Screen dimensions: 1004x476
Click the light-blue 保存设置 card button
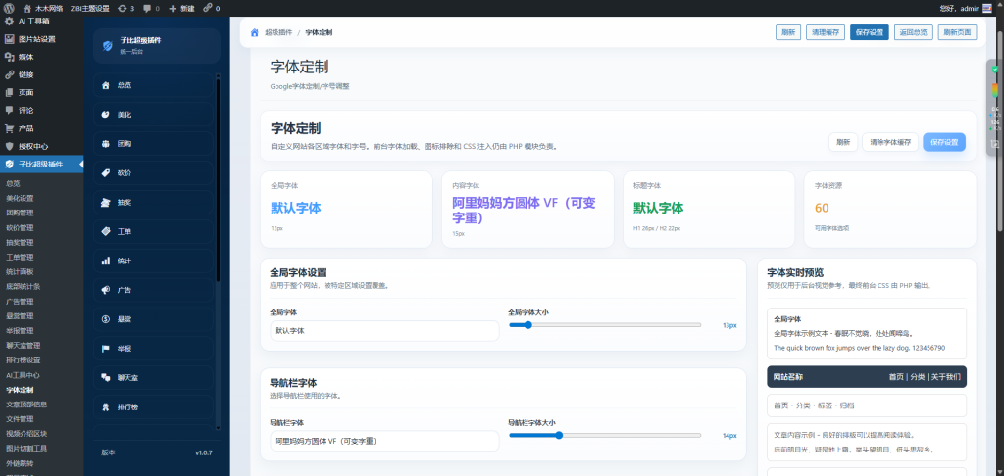pos(944,142)
